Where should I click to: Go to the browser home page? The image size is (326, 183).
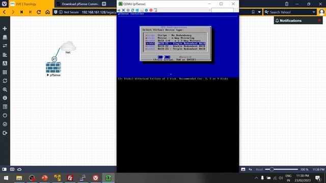tap(47, 12)
